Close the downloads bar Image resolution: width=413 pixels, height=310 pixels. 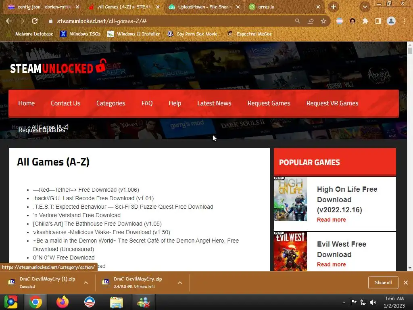[x=406, y=283]
